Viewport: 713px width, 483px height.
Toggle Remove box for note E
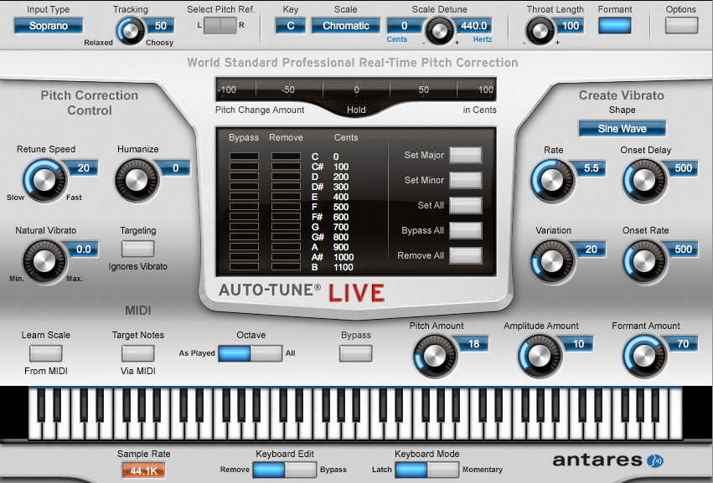(x=286, y=196)
